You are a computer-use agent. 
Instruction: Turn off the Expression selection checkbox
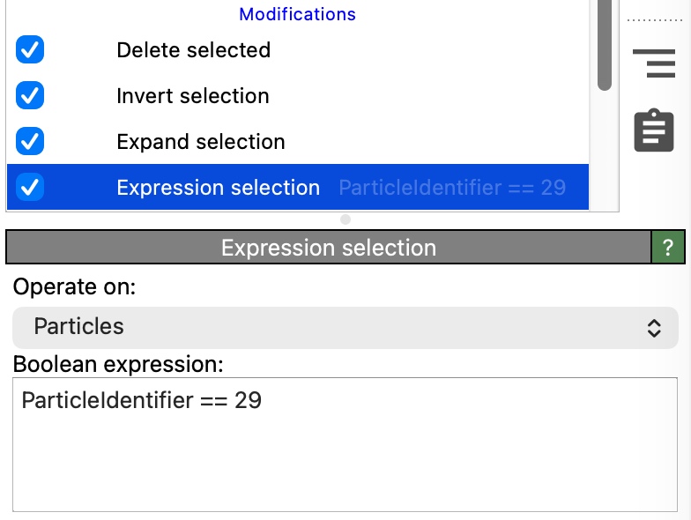point(30,188)
